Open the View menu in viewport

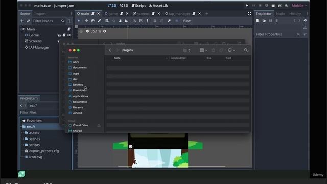point(186,21)
